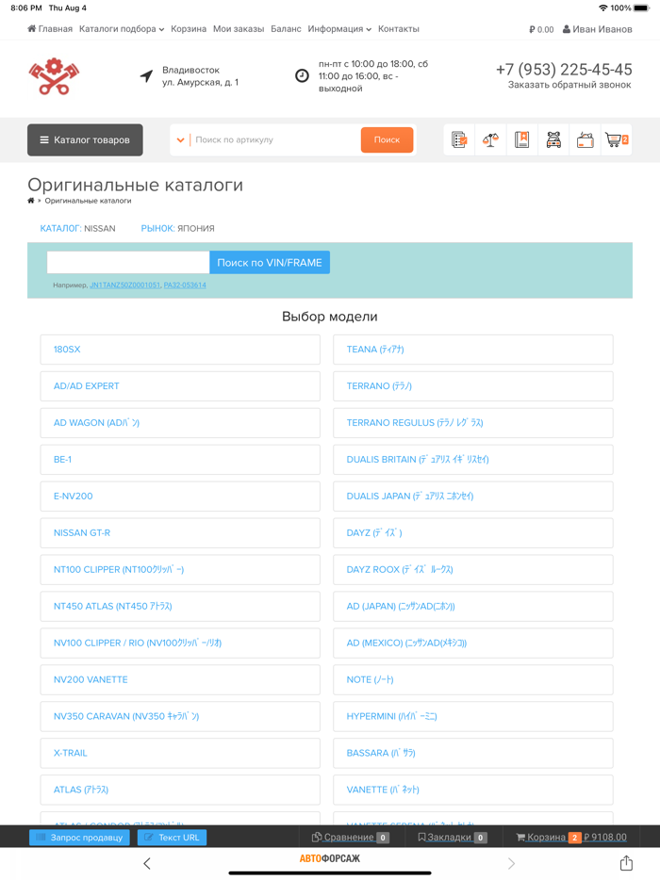Open the Каталог товаров menu button

coord(86,139)
